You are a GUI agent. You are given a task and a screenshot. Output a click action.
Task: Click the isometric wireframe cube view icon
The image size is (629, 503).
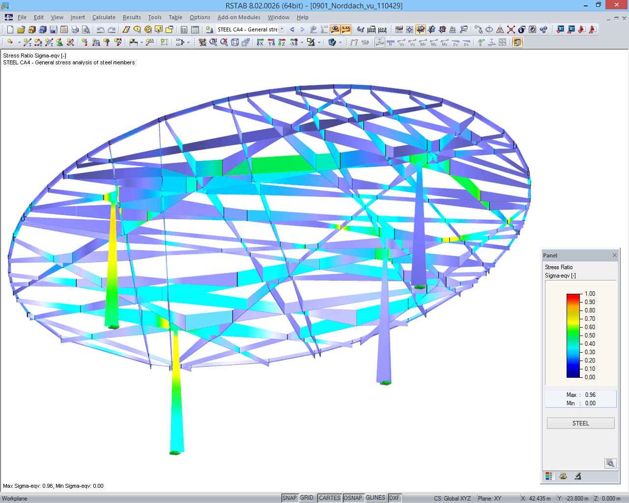click(x=235, y=42)
